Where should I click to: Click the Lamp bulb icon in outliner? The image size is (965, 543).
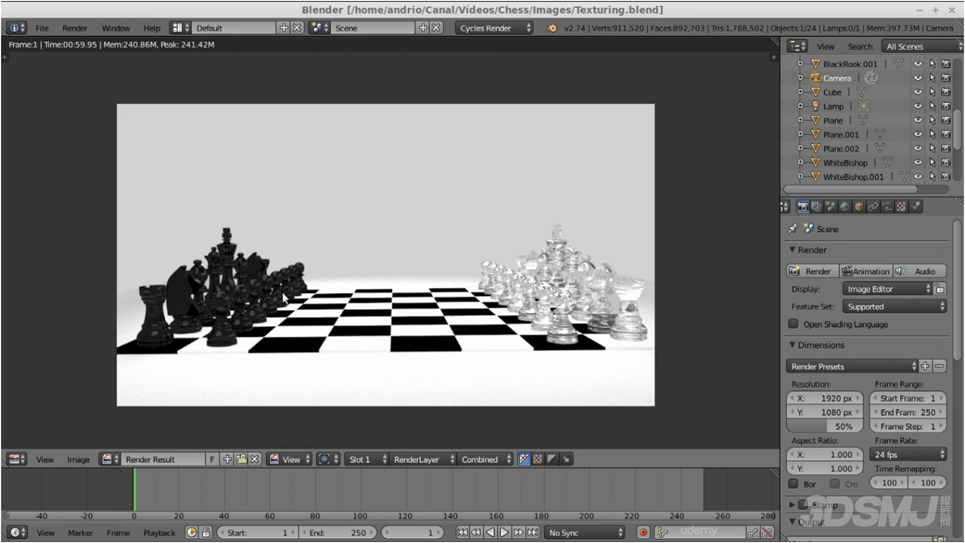[816, 106]
